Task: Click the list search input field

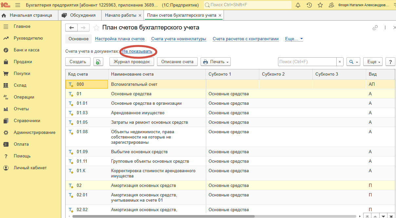Action: coord(307,62)
